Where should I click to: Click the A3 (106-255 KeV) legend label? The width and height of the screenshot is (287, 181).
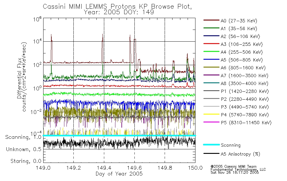242,44
